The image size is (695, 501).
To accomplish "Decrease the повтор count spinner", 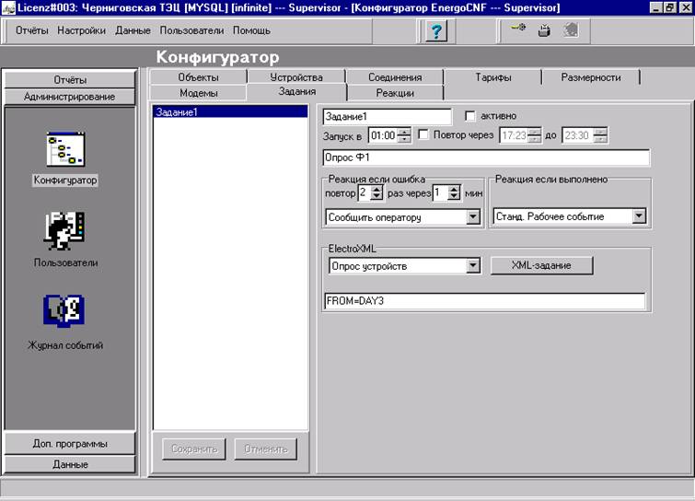I will [x=376, y=196].
